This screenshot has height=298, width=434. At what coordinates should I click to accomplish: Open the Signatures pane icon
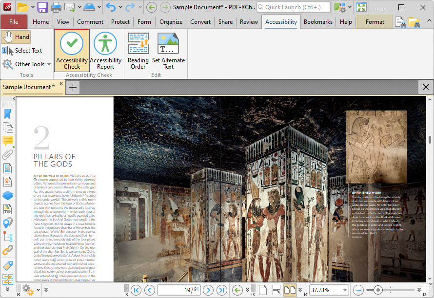click(x=8, y=182)
